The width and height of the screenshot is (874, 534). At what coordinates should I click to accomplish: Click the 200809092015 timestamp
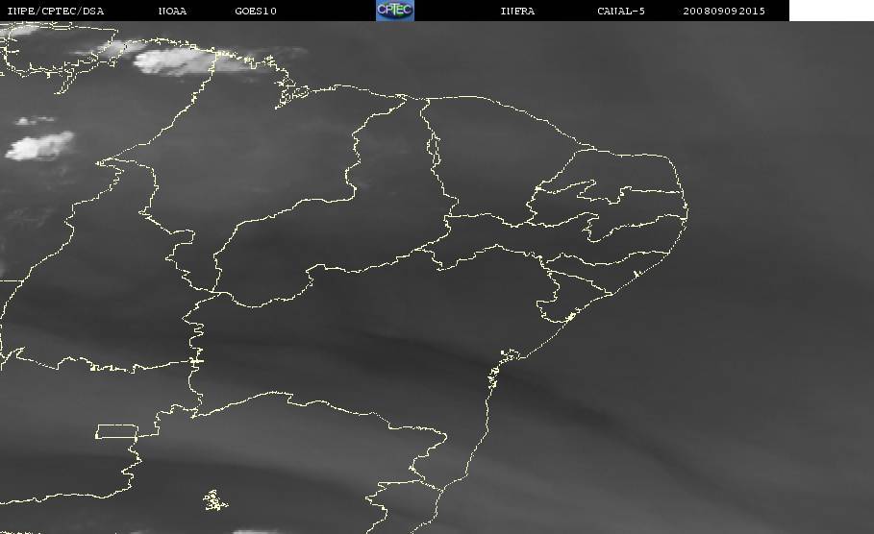click(x=724, y=12)
